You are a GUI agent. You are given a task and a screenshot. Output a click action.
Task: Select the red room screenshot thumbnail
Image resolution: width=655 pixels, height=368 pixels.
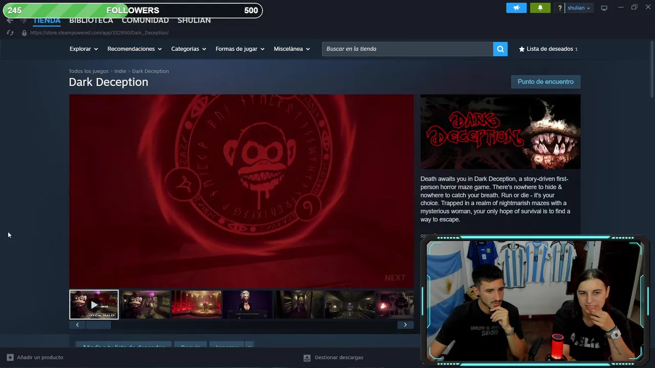pos(196,305)
